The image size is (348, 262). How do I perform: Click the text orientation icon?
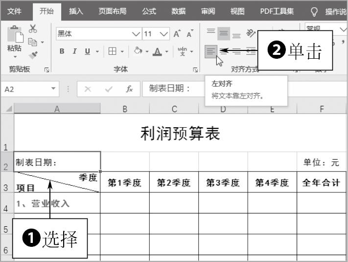[x=251, y=33]
